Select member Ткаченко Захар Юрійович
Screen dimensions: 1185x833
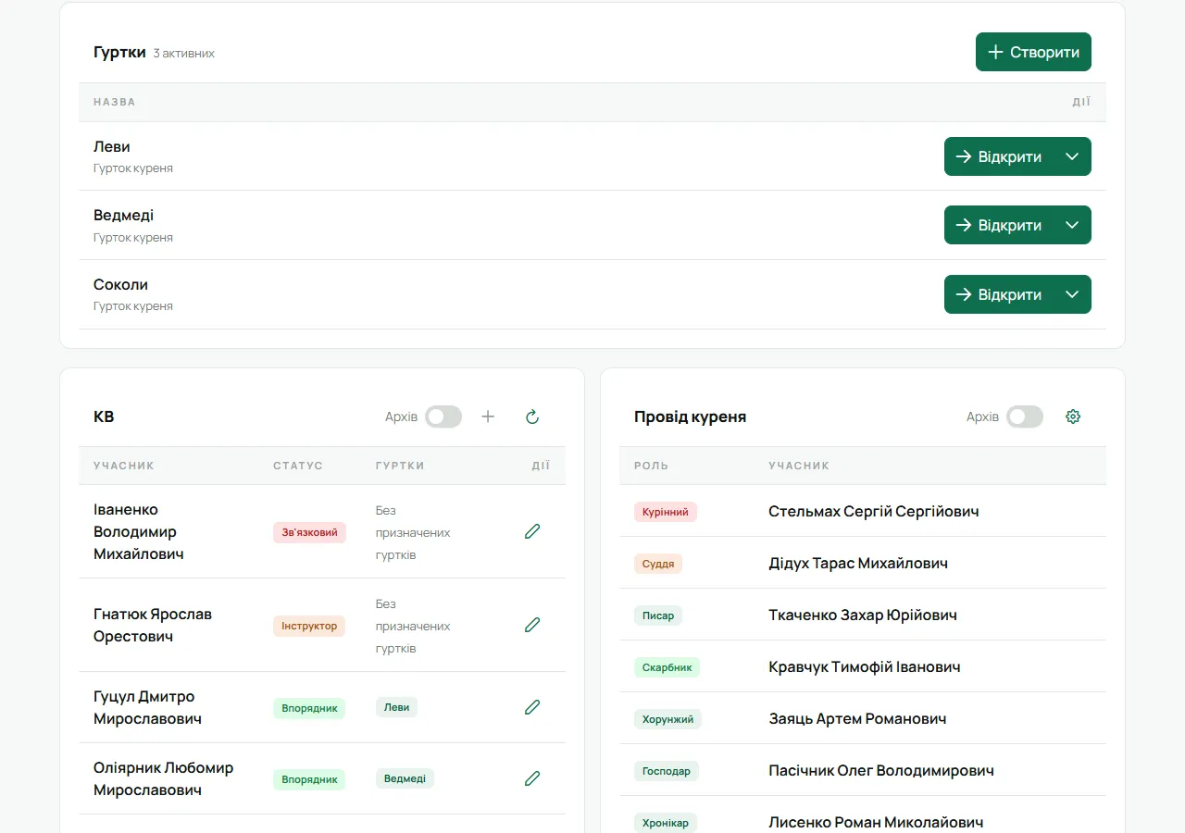click(x=863, y=615)
